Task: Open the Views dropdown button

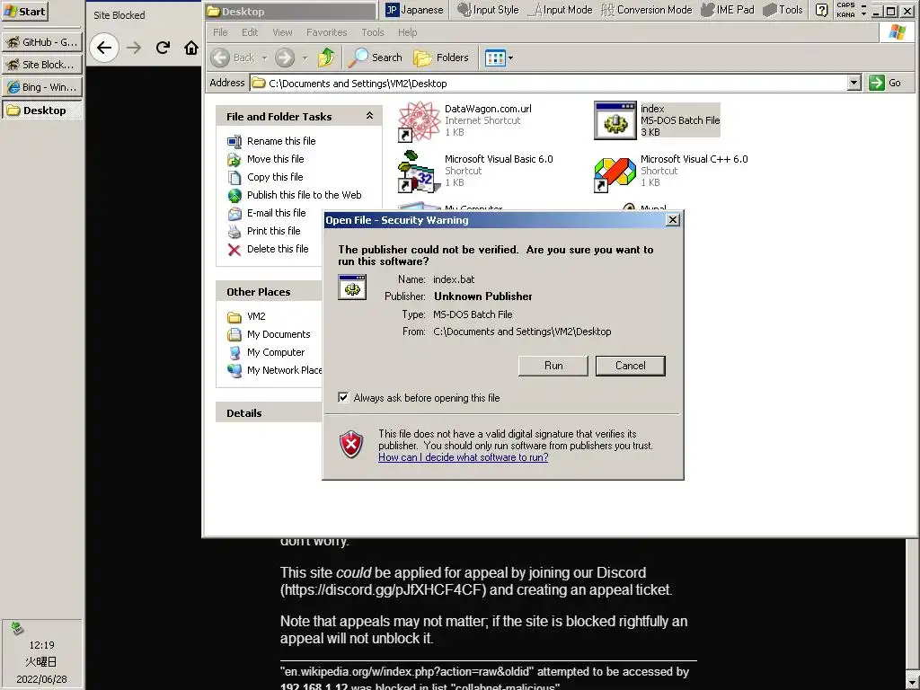Action: [x=499, y=57]
